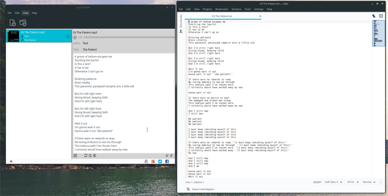Search lyrics with magnifier on The Patient.mp3
Image resolution: width=388 pixels, height=196 pixels.
pyautogui.click(x=67, y=36)
